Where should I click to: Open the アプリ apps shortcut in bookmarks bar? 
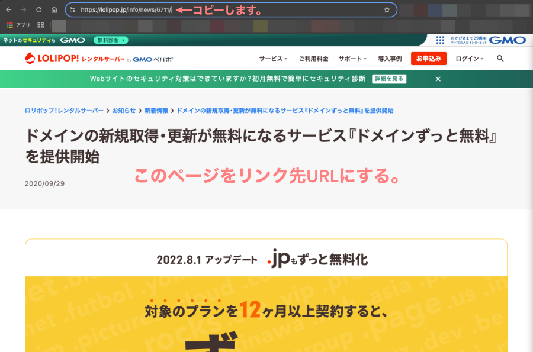(18, 25)
